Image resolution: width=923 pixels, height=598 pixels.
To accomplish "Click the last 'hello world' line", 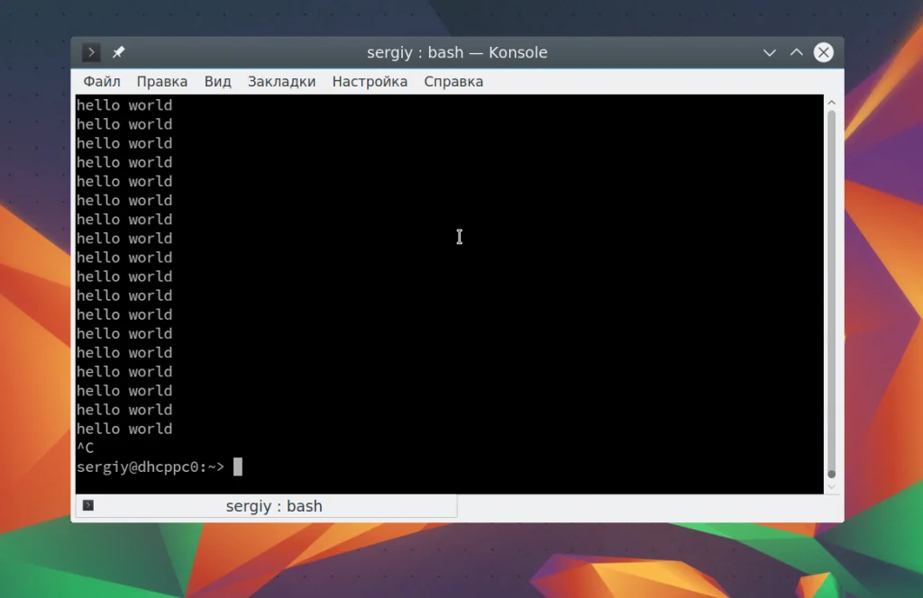I will click(x=124, y=429).
